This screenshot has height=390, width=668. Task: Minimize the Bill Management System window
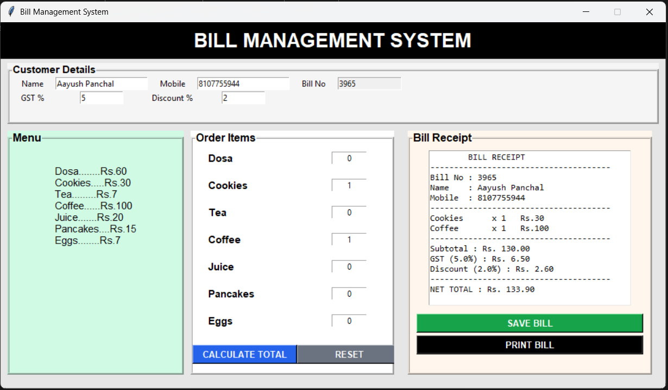pos(586,11)
